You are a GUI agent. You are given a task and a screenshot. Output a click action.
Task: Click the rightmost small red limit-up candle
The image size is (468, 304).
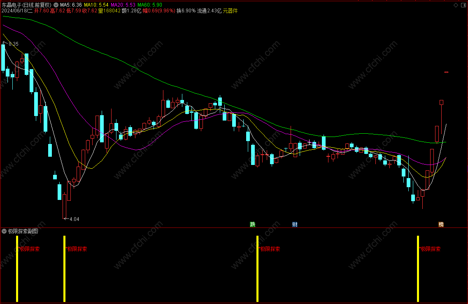click(x=446, y=72)
